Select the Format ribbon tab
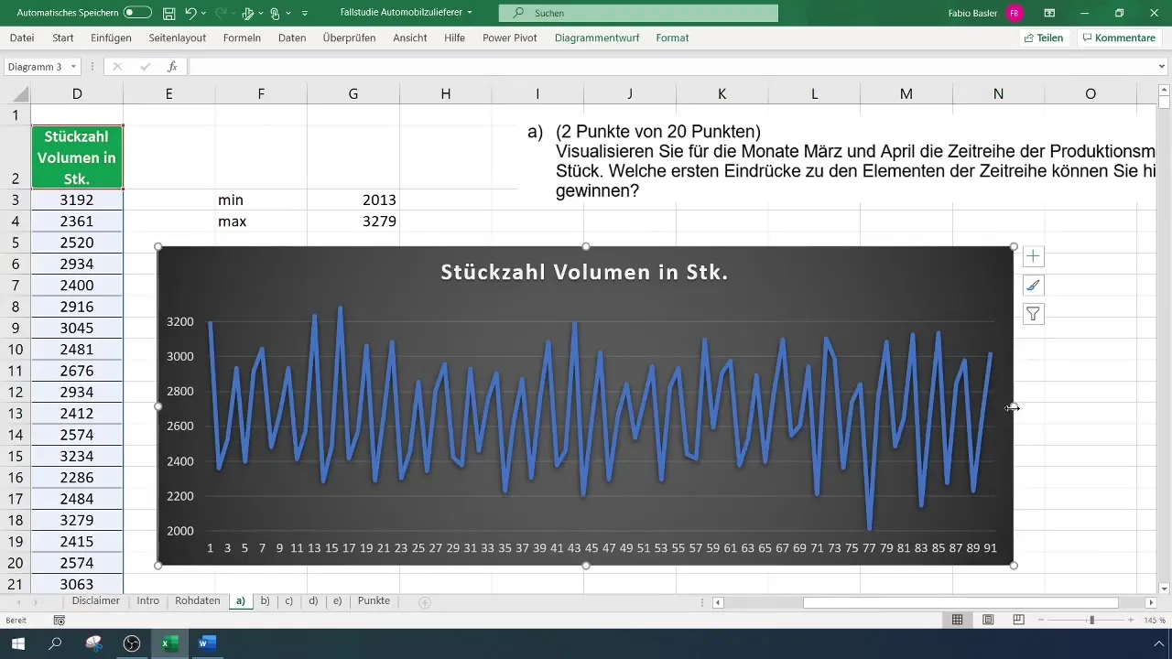 tap(672, 38)
